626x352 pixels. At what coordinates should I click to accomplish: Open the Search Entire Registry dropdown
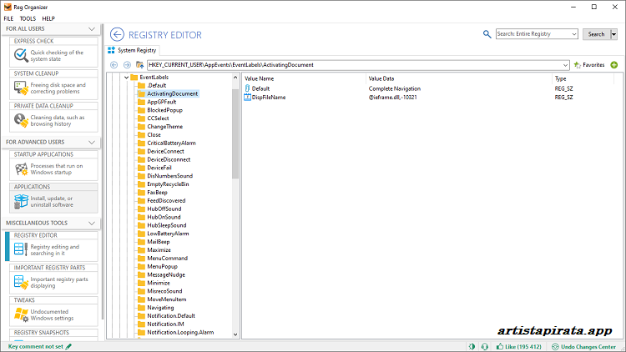tap(573, 34)
